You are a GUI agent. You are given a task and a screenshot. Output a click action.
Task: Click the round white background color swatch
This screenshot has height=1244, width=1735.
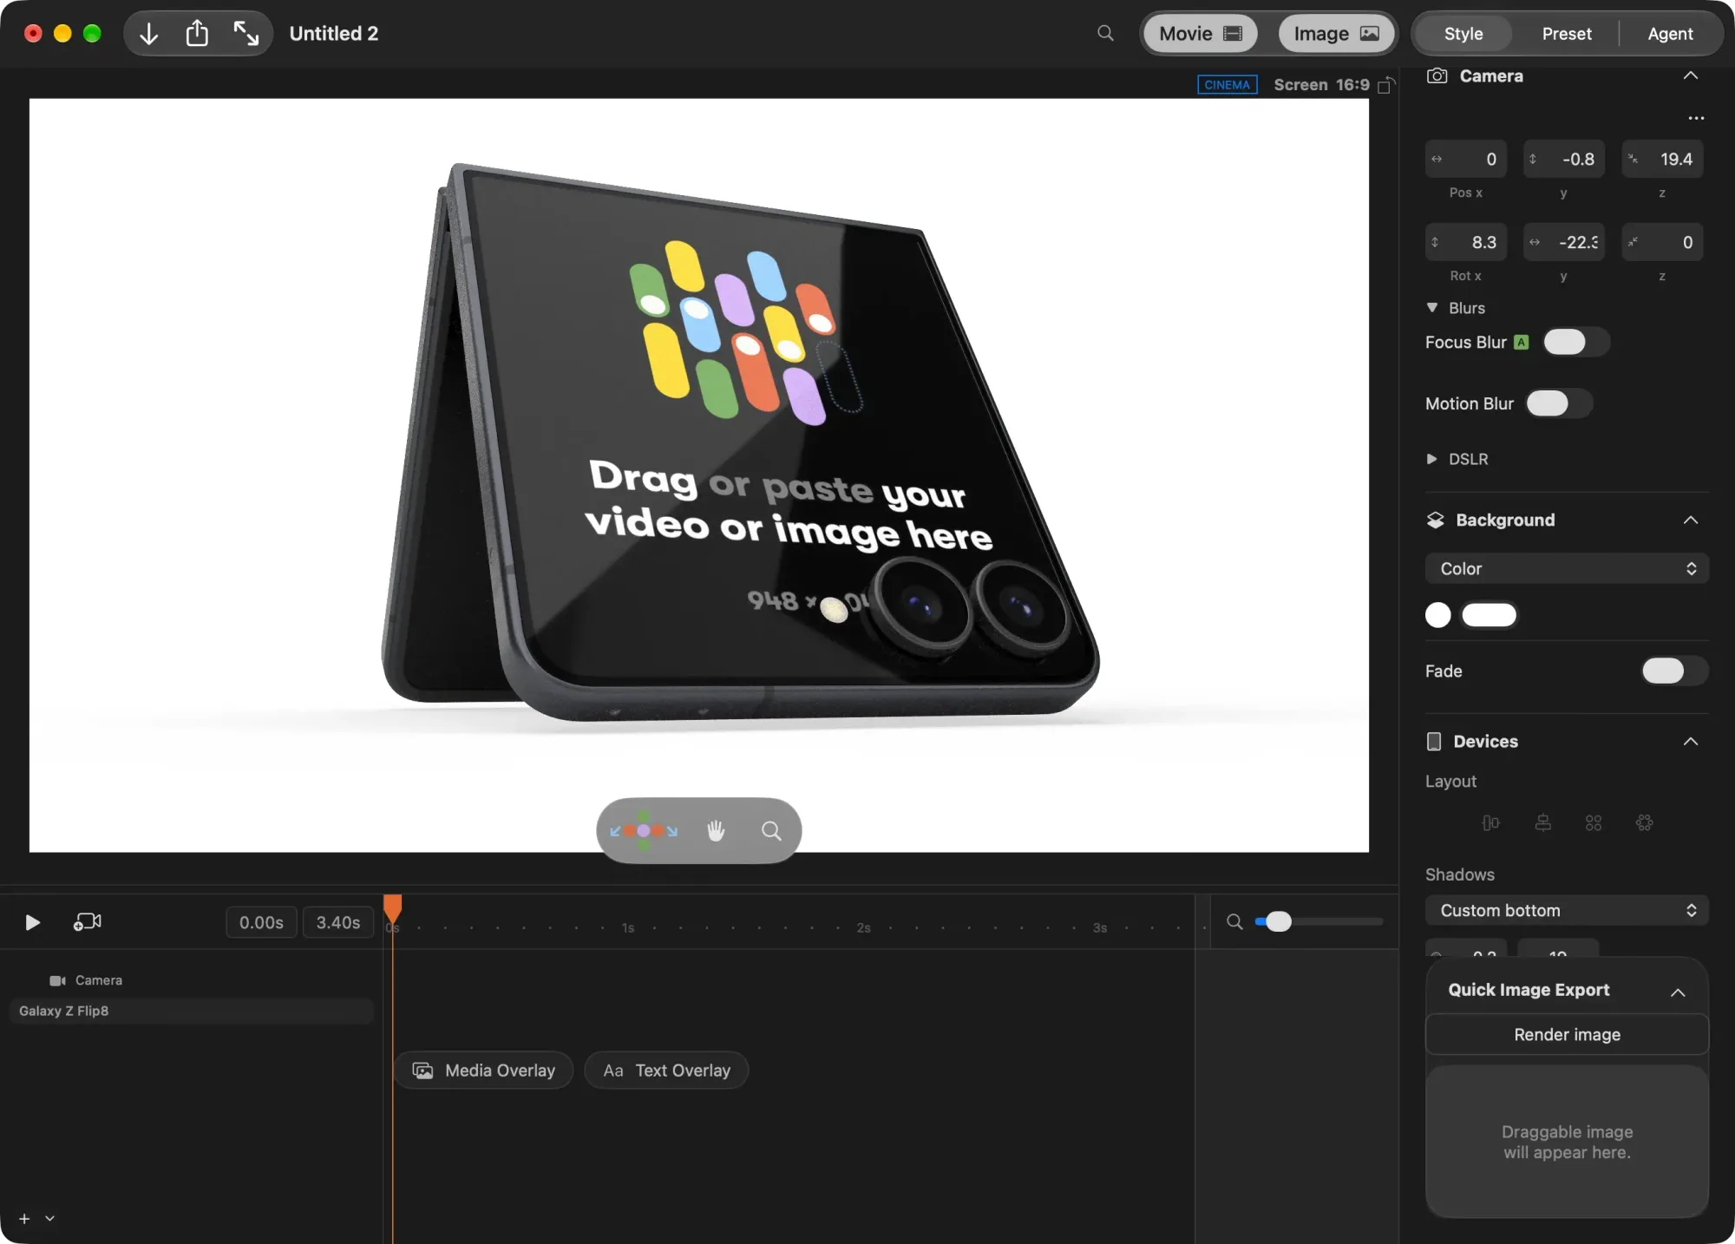click(1437, 615)
